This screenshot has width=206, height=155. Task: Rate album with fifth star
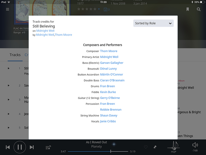click(95, 9)
